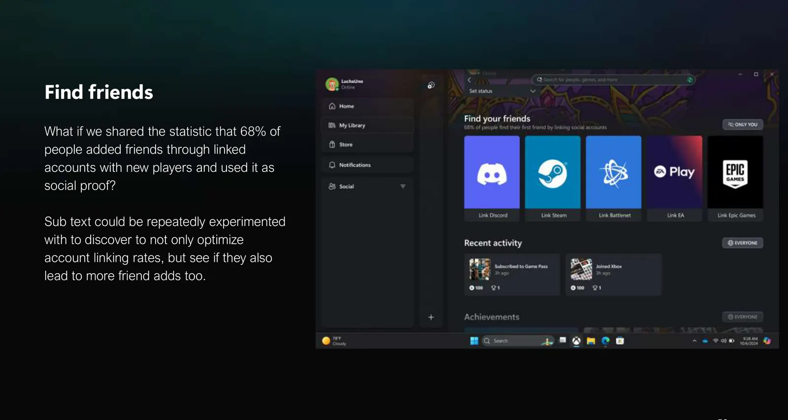Open the LuchaUno profile avatar
Image resolution: width=788 pixels, height=420 pixels.
click(x=332, y=84)
